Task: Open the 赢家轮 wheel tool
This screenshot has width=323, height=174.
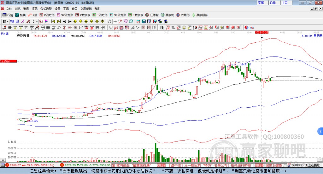Action: [167, 15]
